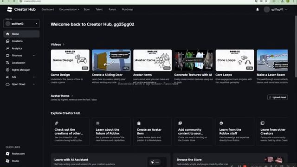
Task: Open Learn with AI Assistant card
Action: click(110, 160)
